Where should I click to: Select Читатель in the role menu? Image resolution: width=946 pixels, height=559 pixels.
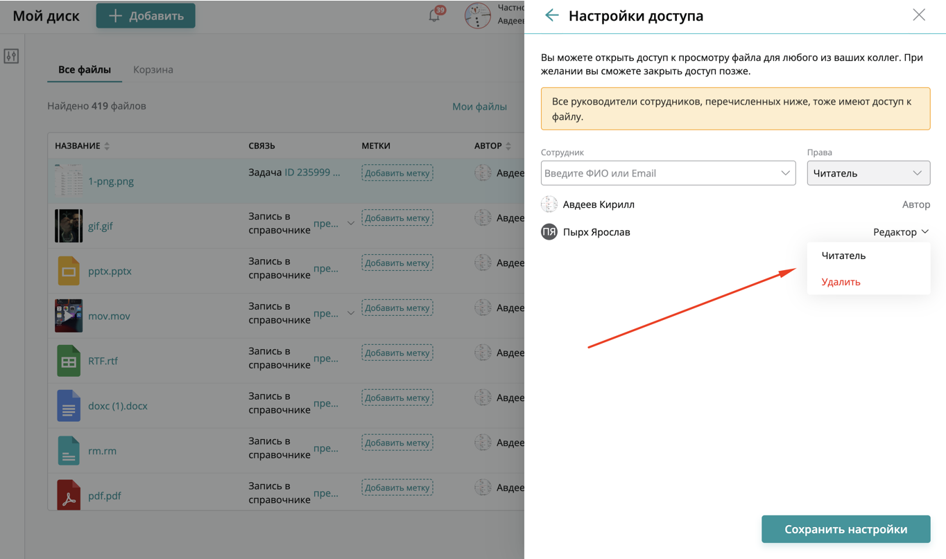(x=843, y=256)
